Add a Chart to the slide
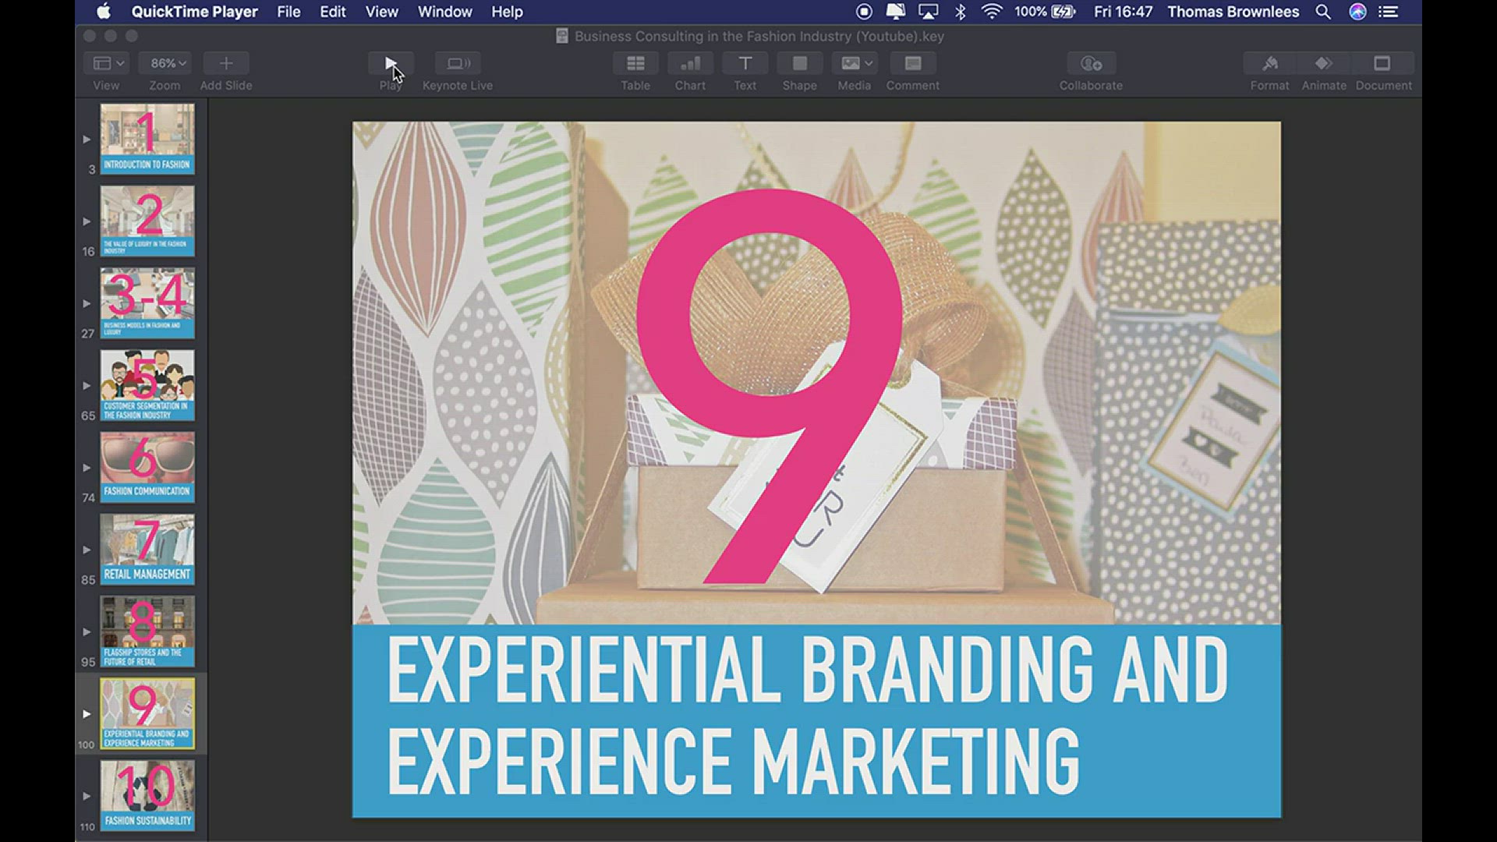1497x842 pixels. coord(690,64)
